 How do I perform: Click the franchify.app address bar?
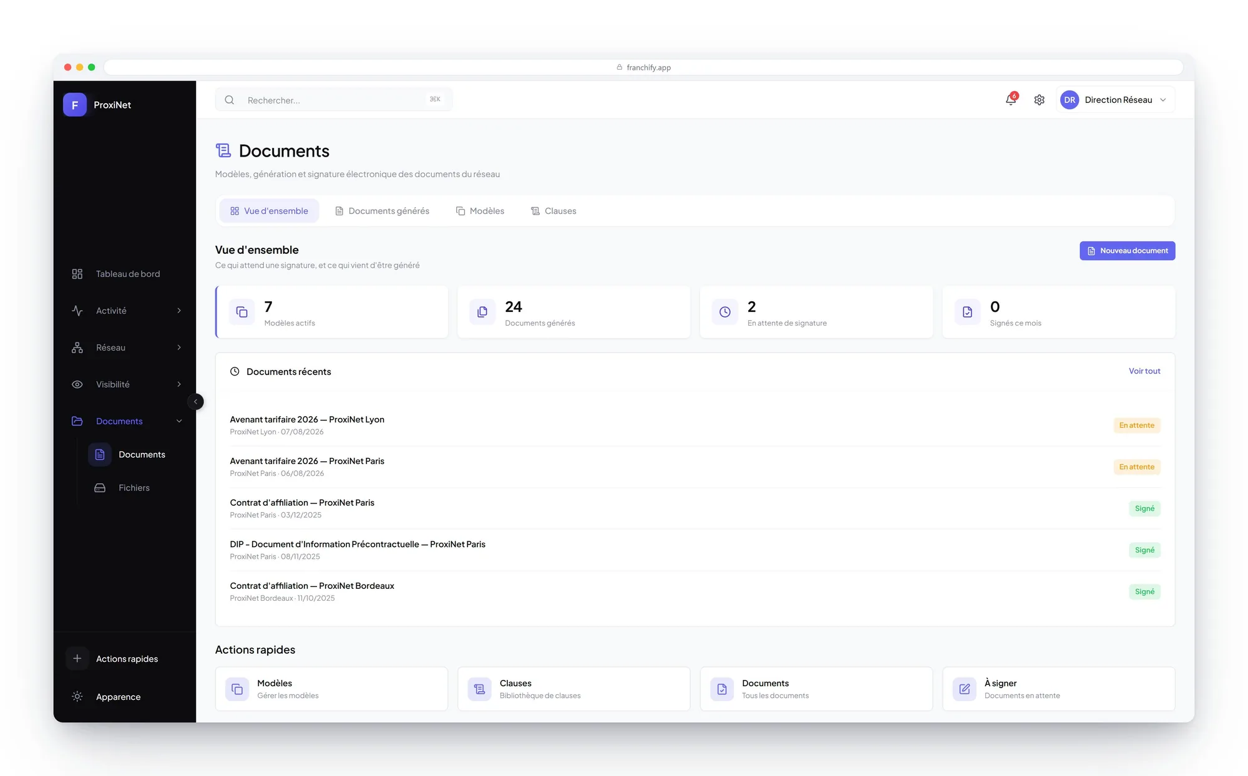pos(643,67)
